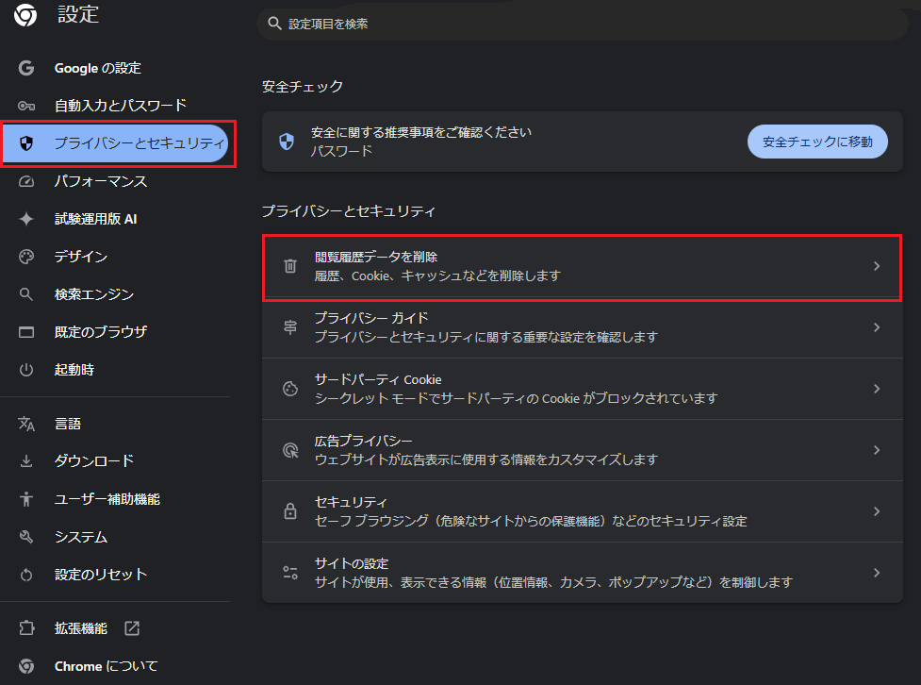Click the external link icon next to 拡張機能
The image size is (921, 685).
(132, 628)
